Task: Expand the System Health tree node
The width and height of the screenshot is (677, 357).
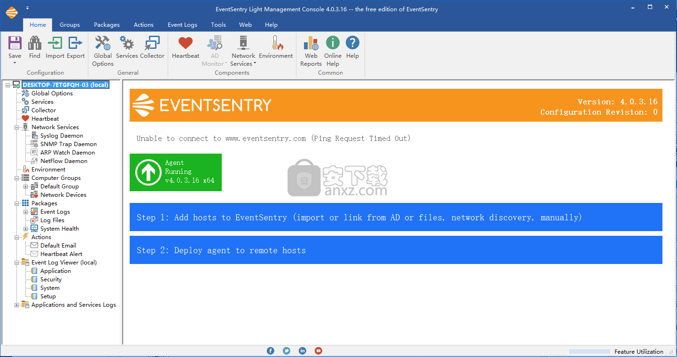Action: 26,229
